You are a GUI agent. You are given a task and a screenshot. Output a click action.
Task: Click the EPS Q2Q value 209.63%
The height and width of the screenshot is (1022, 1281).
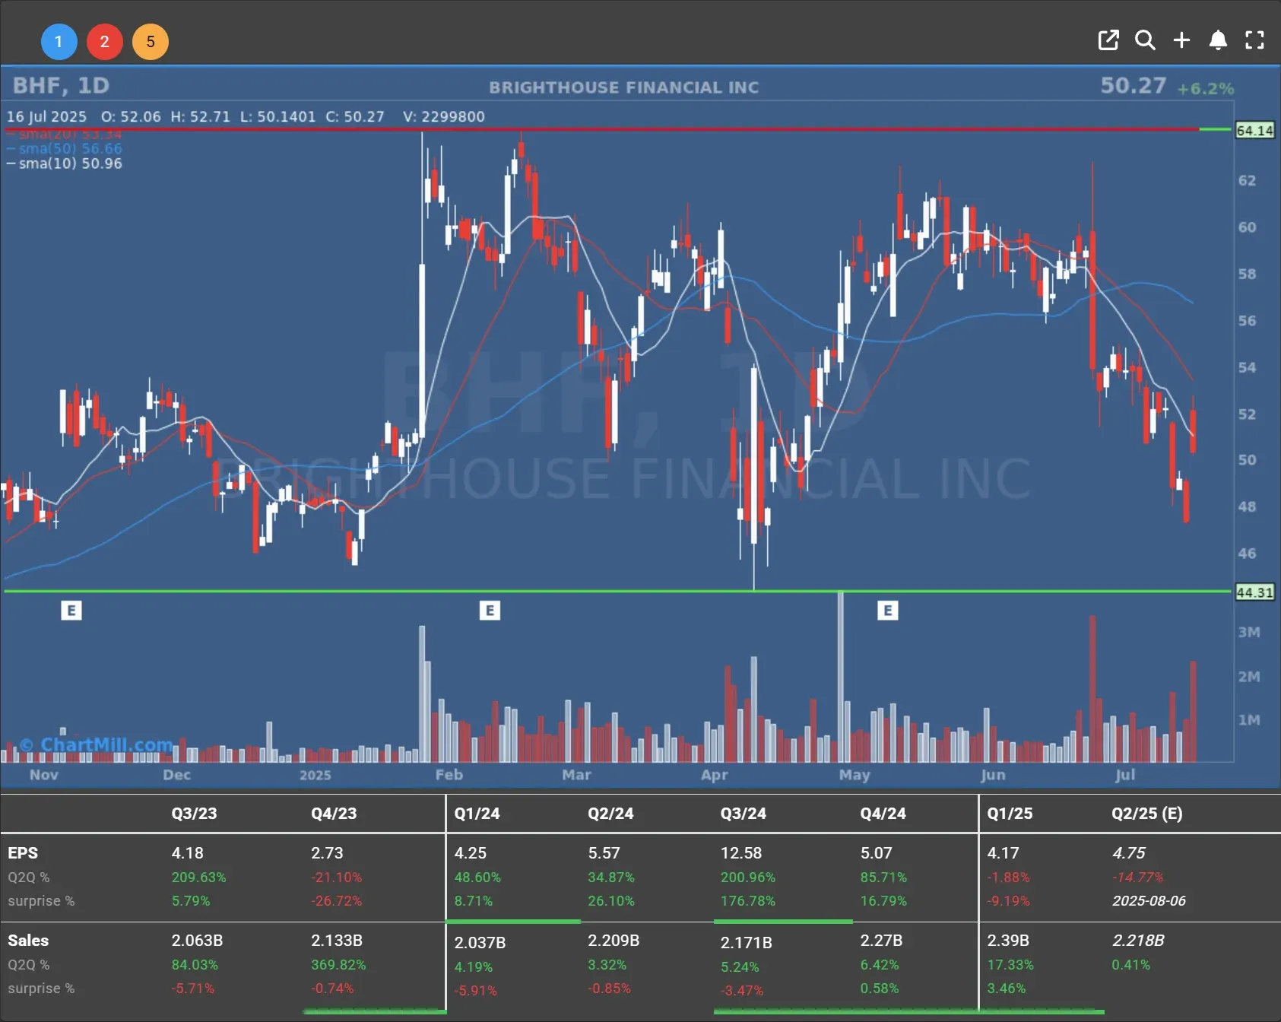pyautogui.click(x=198, y=877)
